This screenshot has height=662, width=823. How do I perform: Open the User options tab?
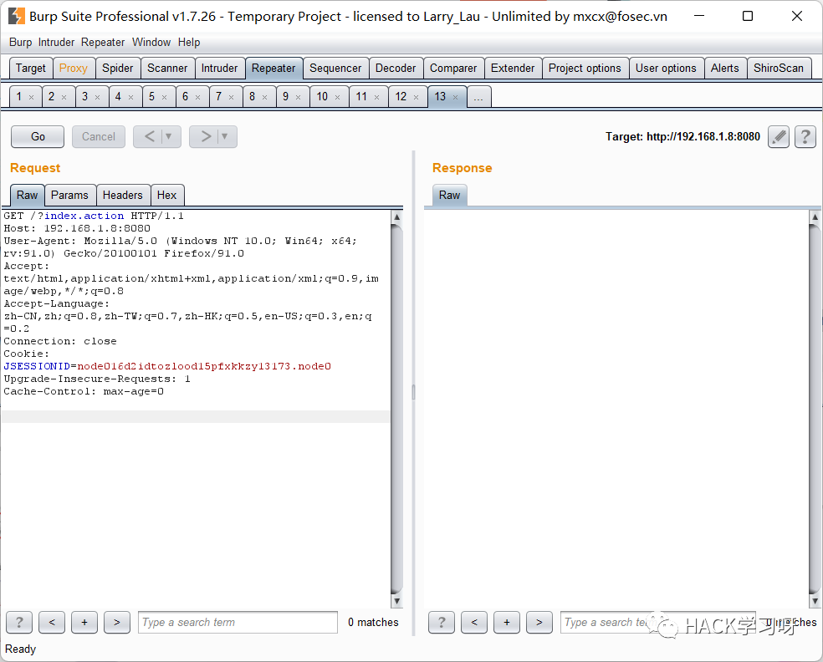[x=666, y=69]
